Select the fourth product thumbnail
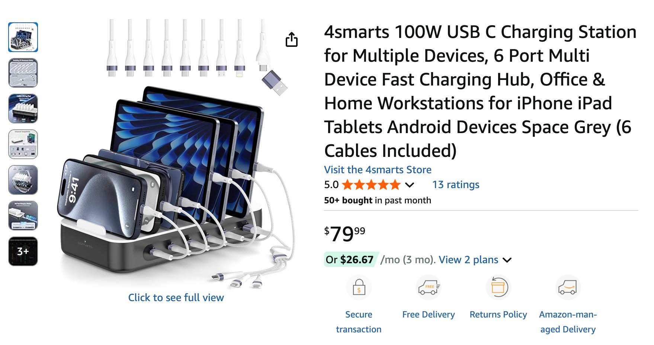The image size is (654, 345). 23,144
